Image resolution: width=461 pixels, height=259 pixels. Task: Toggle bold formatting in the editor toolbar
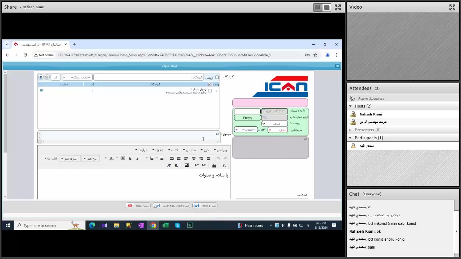pos(130,158)
